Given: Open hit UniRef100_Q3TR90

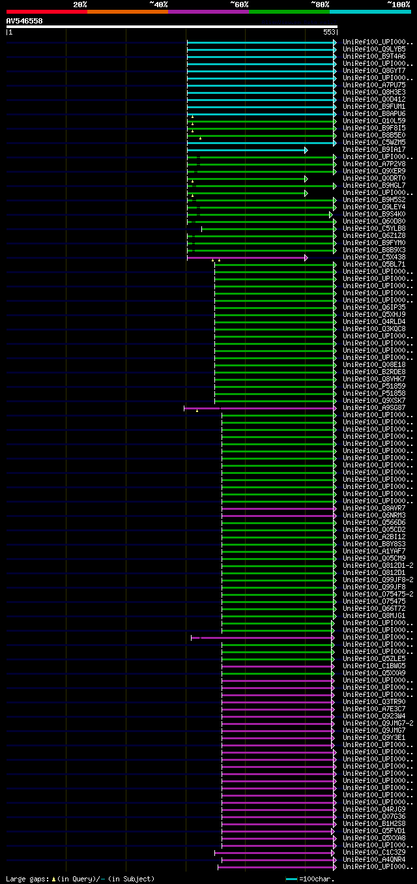Looking at the screenshot, I should tap(375, 701).
